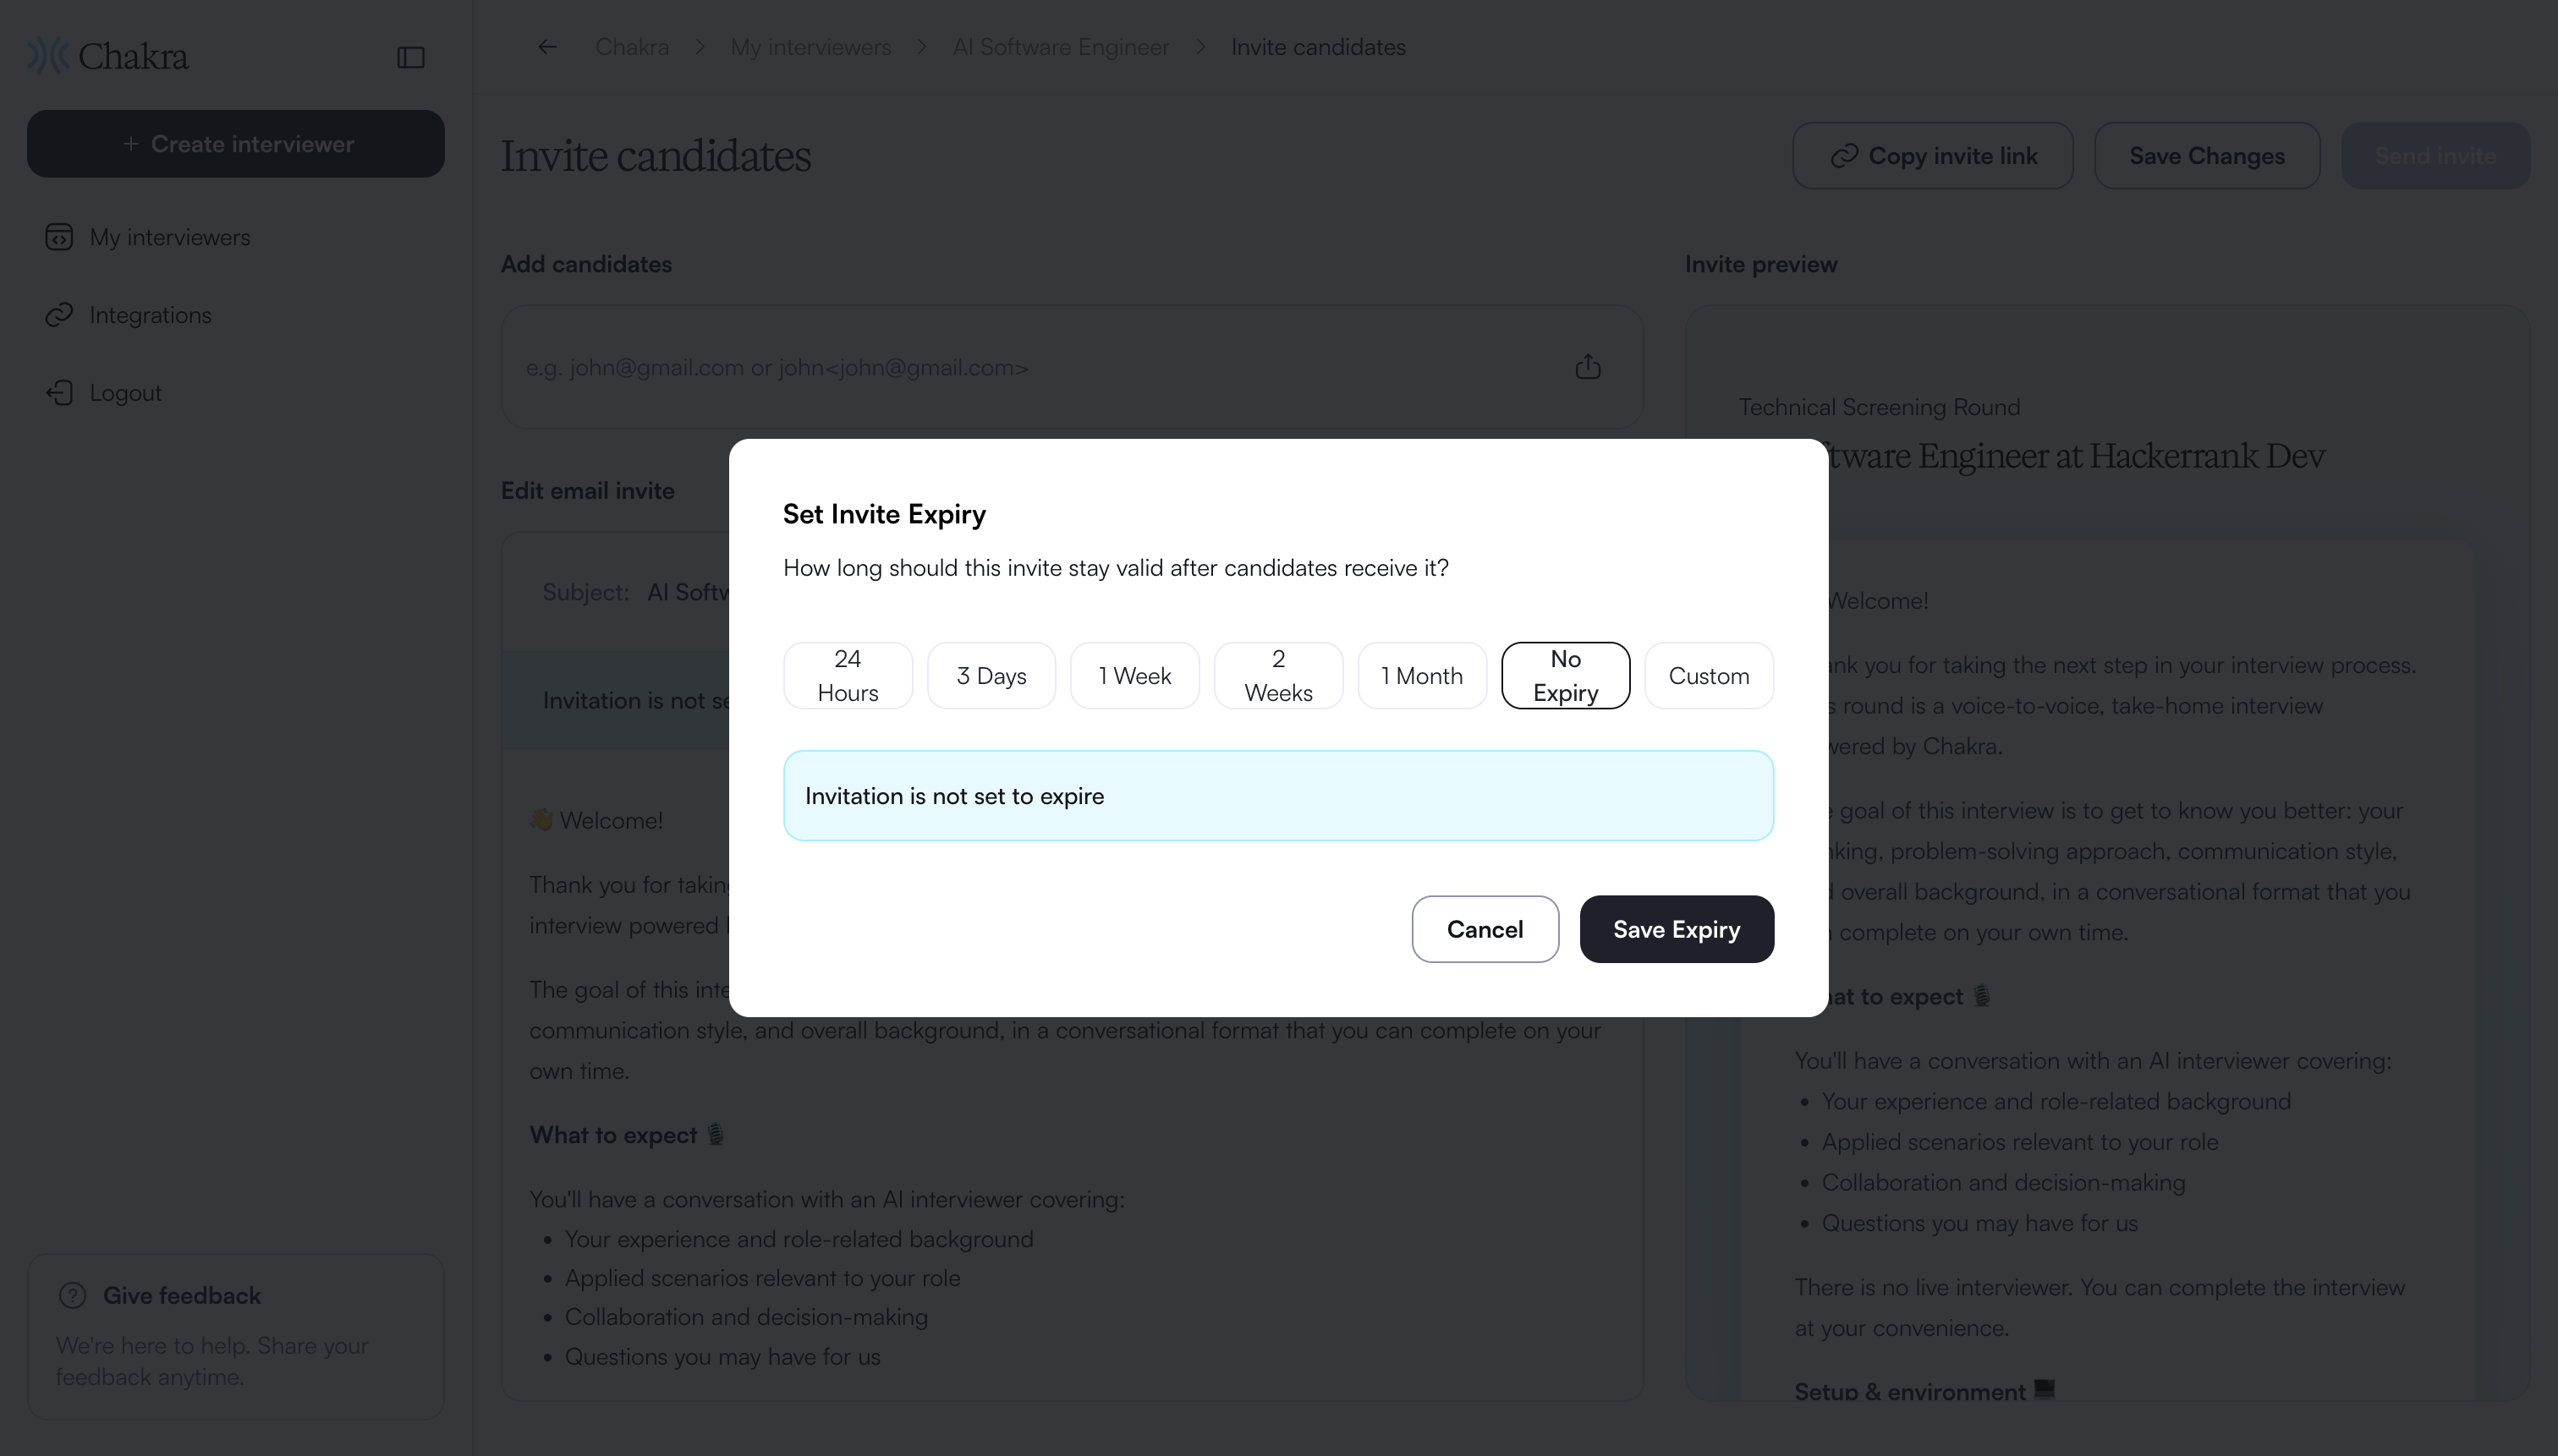Click the back arrow in breadcrumb
Viewport: 2558px width, 1456px height.
(x=547, y=47)
